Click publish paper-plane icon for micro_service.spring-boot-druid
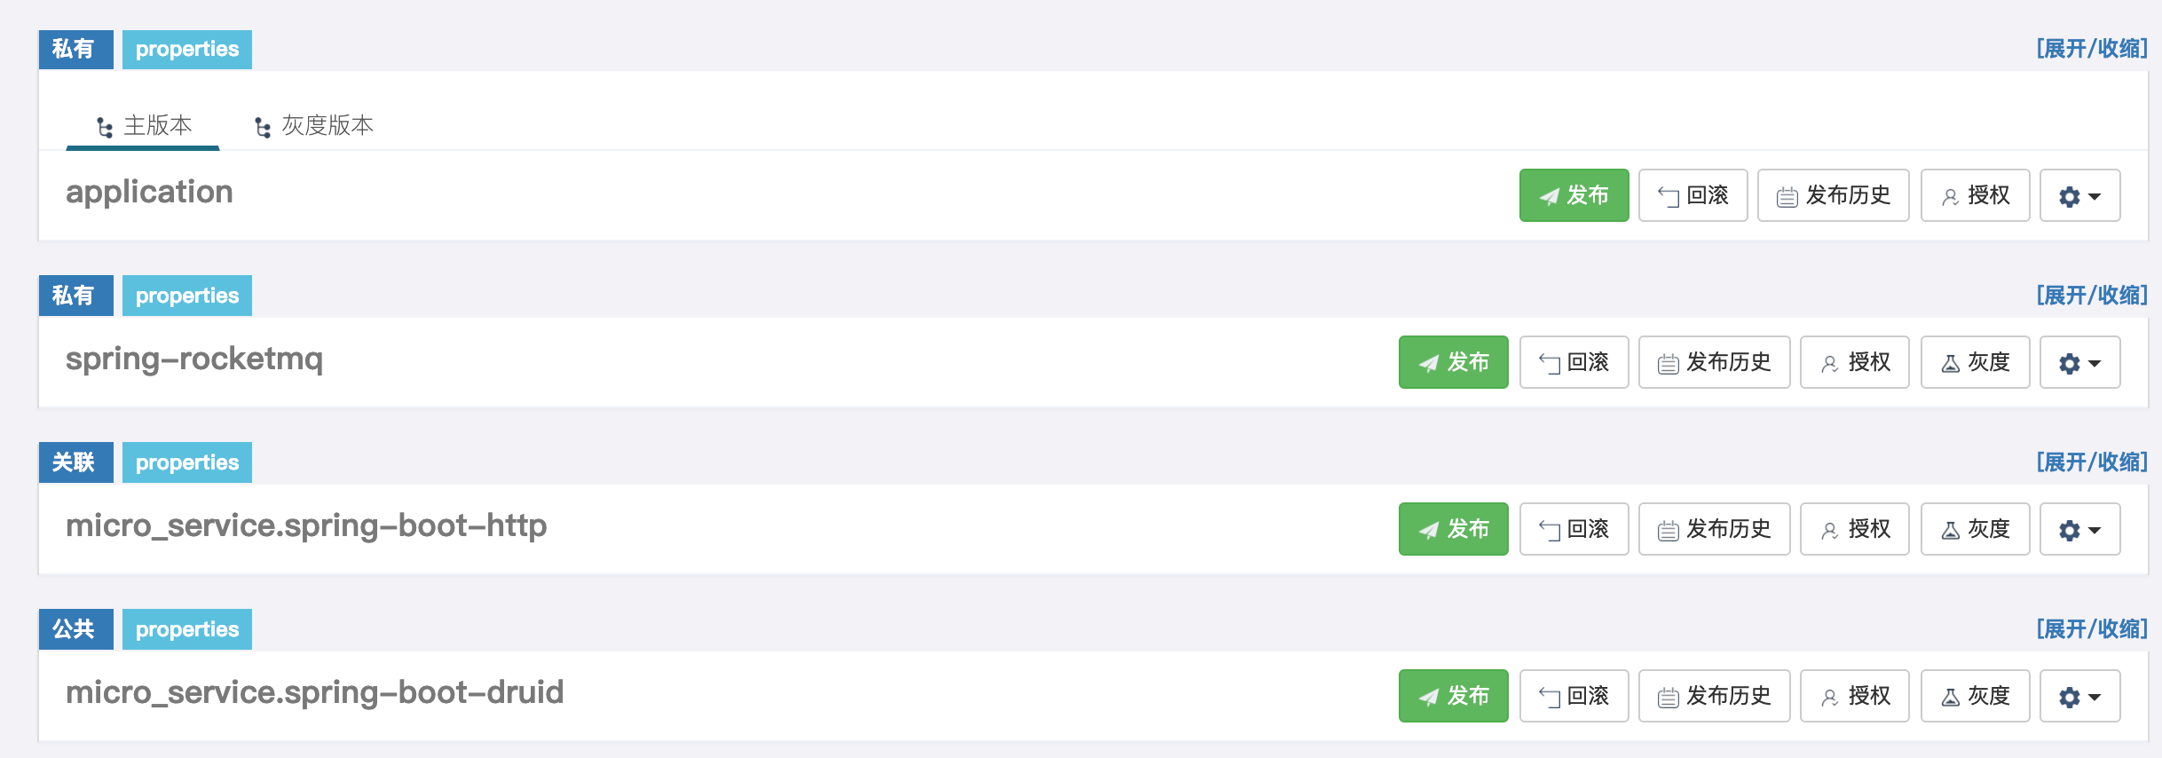 point(1428,697)
